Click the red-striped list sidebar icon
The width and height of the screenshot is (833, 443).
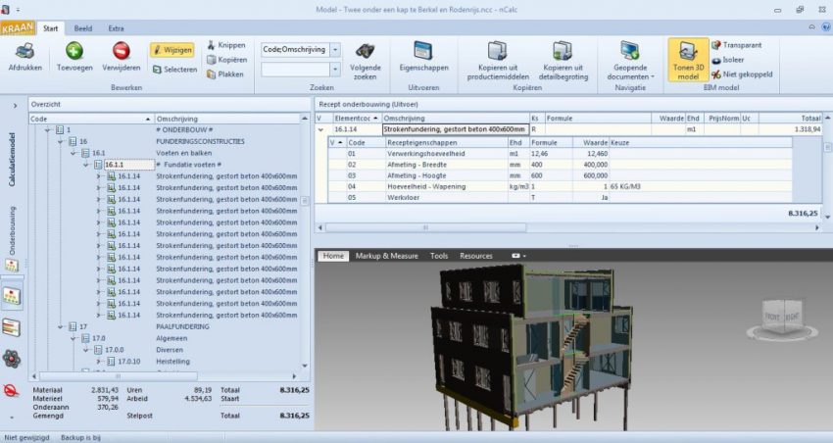tap(11, 327)
